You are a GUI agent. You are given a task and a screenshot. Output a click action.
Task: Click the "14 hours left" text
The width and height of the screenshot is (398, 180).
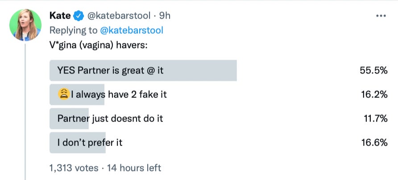[134, 168]
